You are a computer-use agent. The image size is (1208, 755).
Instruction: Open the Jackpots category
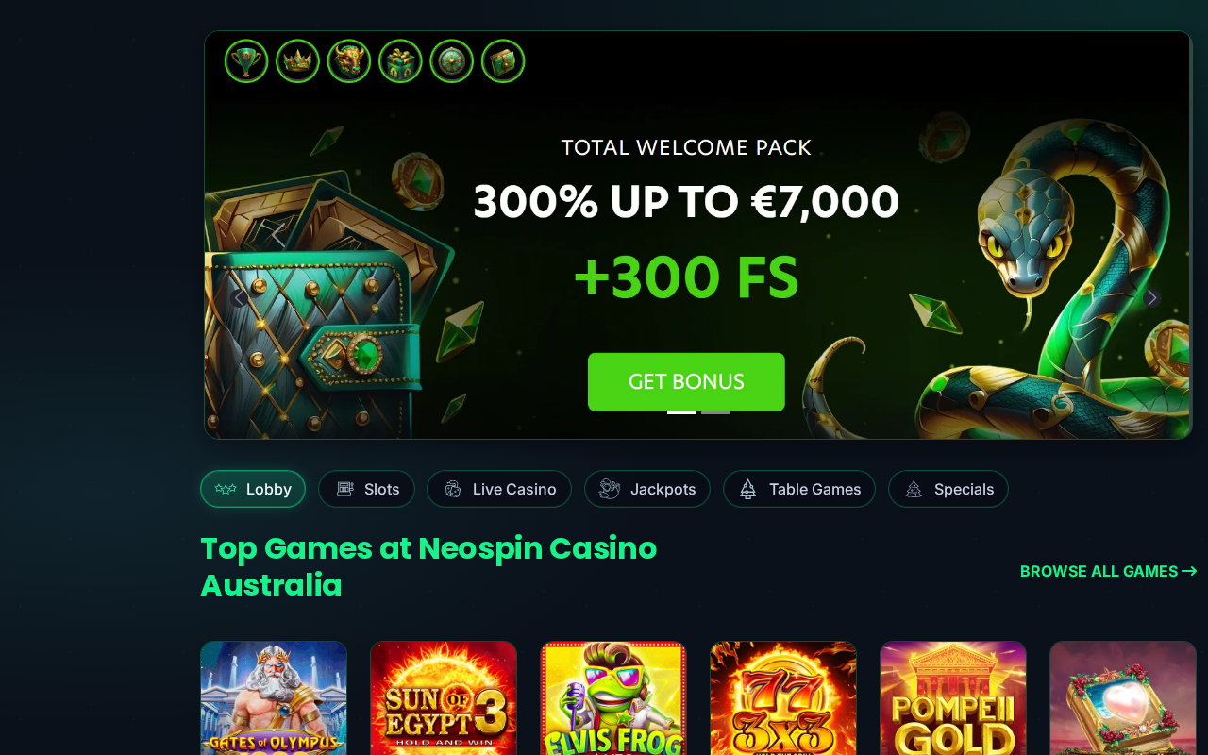click(x=647, y=489)
